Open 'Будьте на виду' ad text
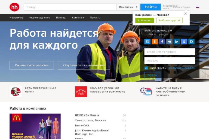Screen dimensions: 209x139 [x=170, y=92]
